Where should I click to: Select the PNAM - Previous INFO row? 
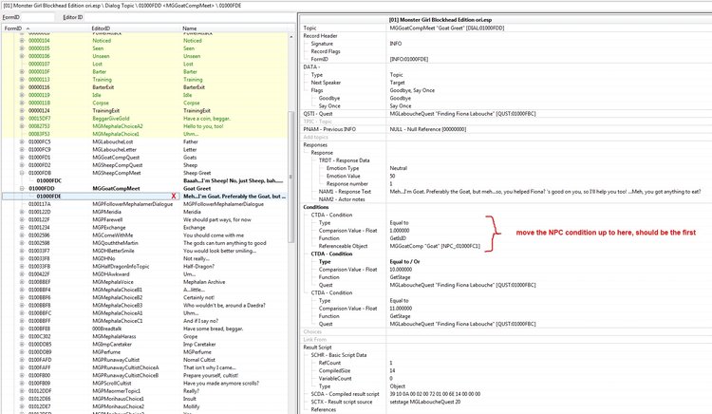(505, 129)
